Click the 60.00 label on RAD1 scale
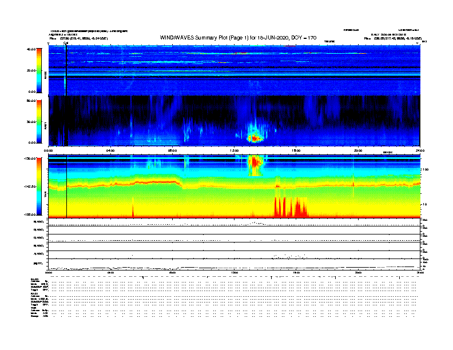The image size is (453, 350). click(31, 101)
